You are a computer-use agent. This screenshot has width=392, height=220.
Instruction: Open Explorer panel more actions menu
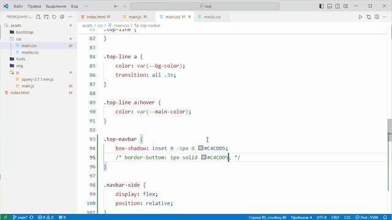[x=70, y=16]
